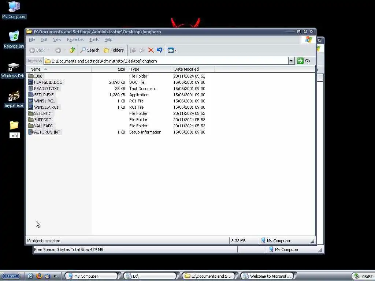The height and width of the screenshot is (281, 375).
Task: Click the '3.32 MB' status bar entry
Action: [x=238, y=241]
